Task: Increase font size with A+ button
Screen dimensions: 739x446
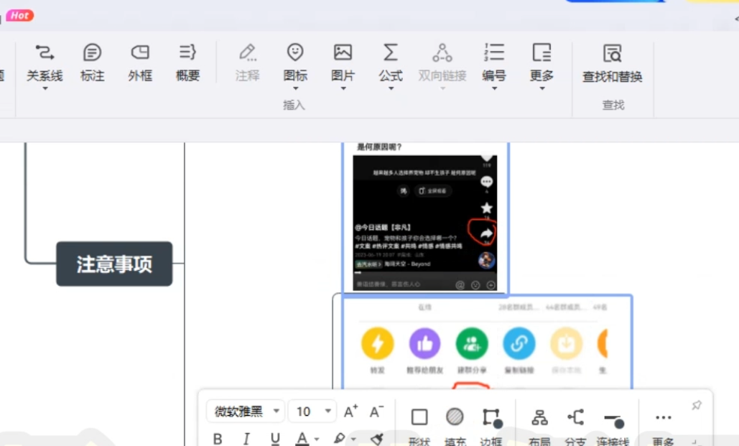Action: tap(350, 412)
